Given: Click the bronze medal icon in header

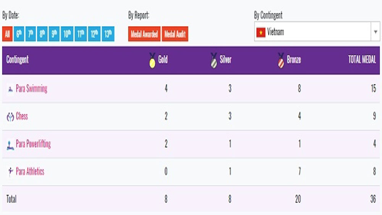Looking at the screenshot, I should (281, 60).
